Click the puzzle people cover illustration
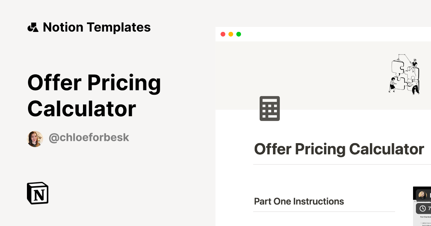Screen dimensions: 431x226 point(404,74)
